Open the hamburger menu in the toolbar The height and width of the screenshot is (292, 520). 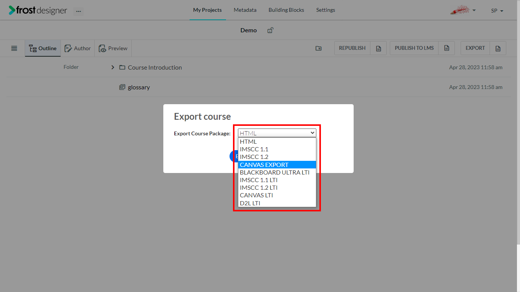[x=14, y=48]
